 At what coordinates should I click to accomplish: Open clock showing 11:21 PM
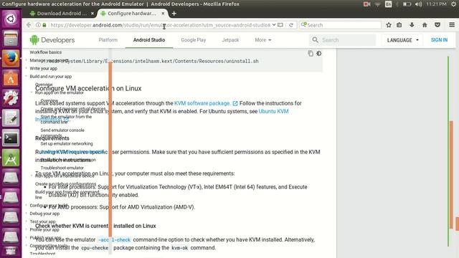point(436,4)
